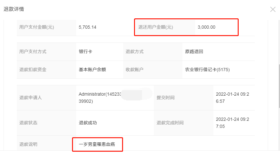Select the refund method value 原路退回
This screenshot has width=280, height=153.
click(194, 52)
